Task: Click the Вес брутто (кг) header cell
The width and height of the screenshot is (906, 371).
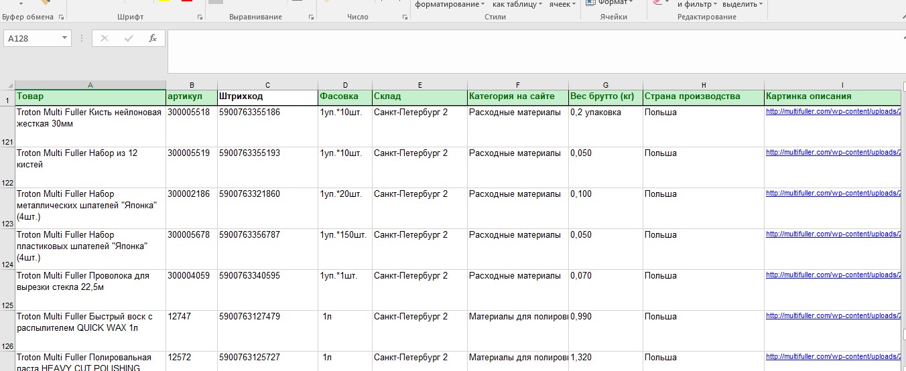Action: tap(606, 98)
